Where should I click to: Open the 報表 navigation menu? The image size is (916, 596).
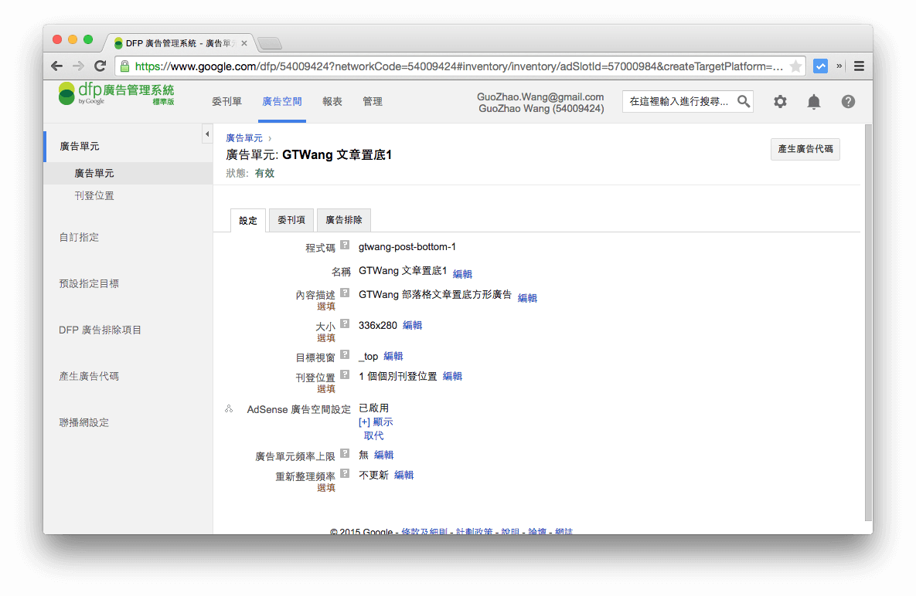[332, 101]
